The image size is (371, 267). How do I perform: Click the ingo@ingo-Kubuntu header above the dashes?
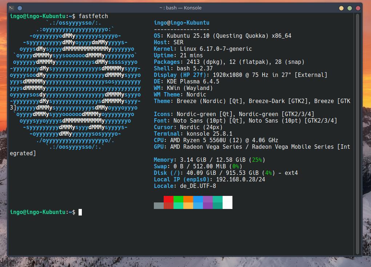pyautogui.click(x=181, y=23)
